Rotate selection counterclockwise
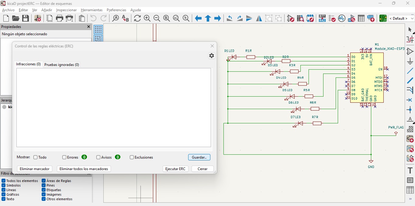The height and width of the screenshot is (206, 415). 230,18
